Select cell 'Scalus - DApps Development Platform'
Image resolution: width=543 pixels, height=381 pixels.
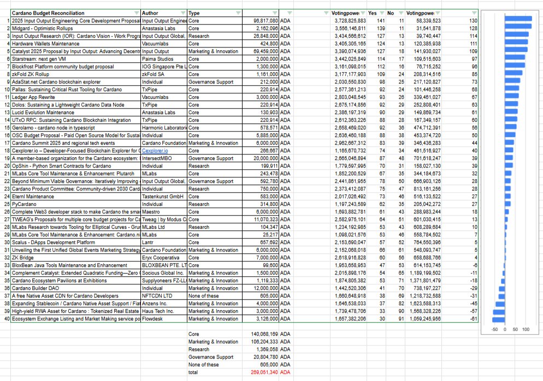coord(75,242)
